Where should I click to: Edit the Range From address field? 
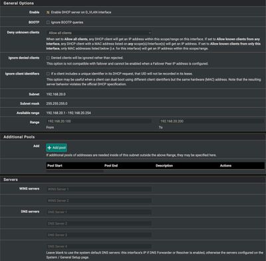[x=99, y=121]
